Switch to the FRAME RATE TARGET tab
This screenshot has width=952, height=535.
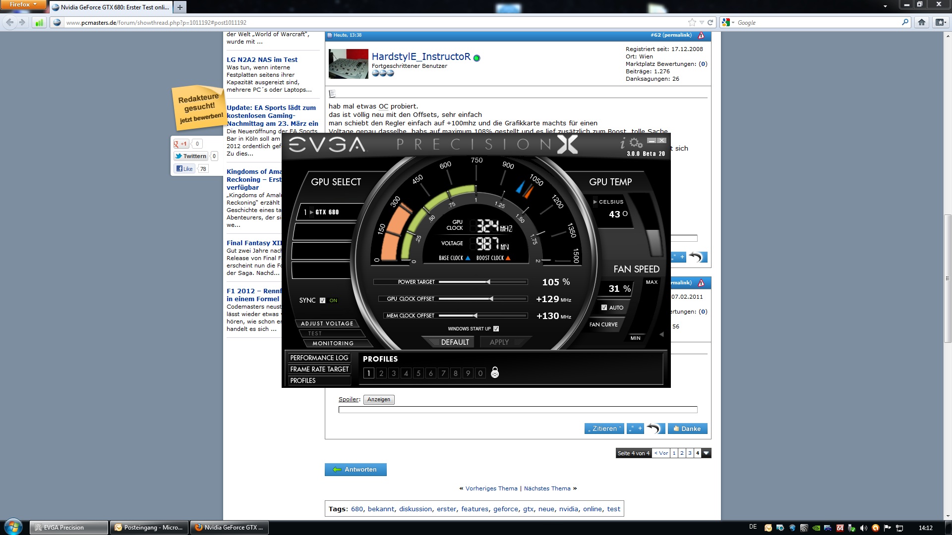pos(319,369)
